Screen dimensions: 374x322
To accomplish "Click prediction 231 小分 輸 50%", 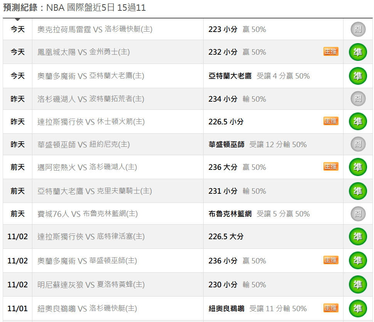I will pyautogui.click(x=238, y=191).
